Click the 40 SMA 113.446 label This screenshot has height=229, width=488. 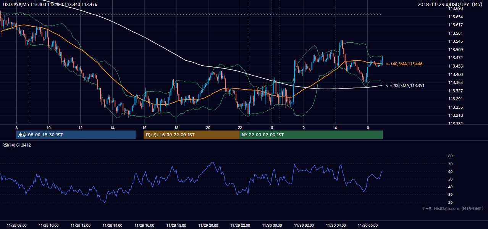coord(404,64)
